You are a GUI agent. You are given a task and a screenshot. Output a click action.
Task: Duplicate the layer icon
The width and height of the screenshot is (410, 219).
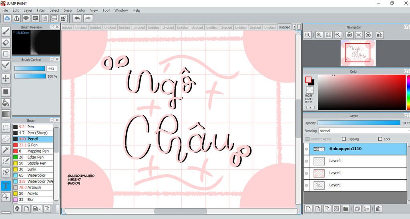click(x=357, y=209)
